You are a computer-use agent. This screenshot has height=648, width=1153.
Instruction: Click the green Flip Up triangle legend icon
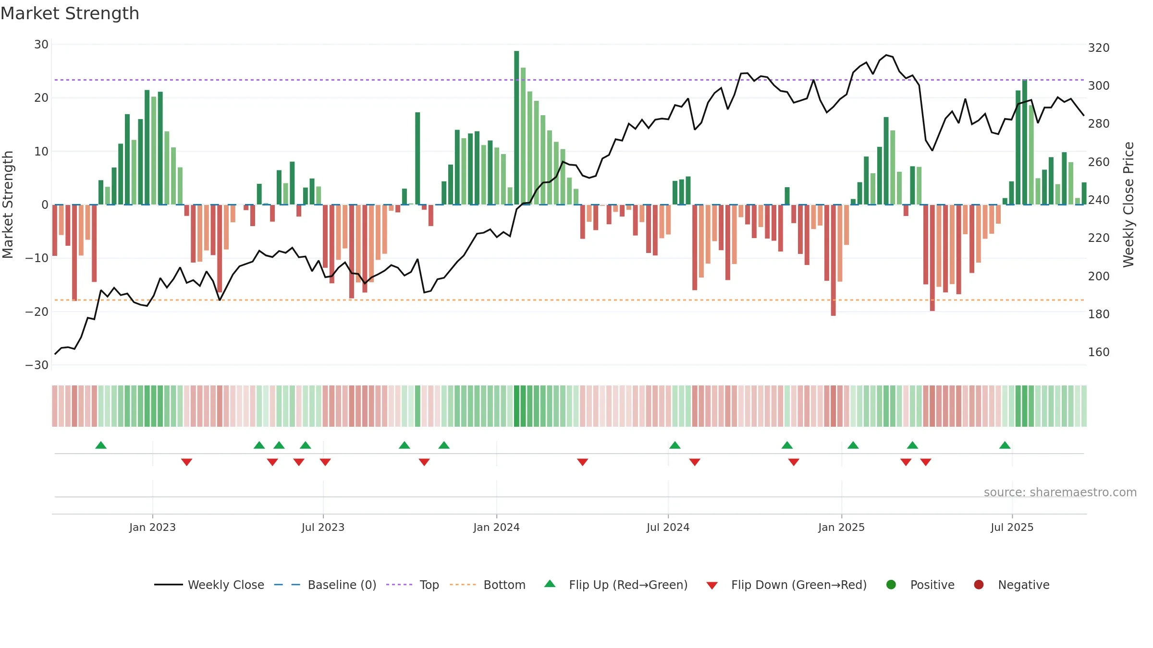(550, 584)
